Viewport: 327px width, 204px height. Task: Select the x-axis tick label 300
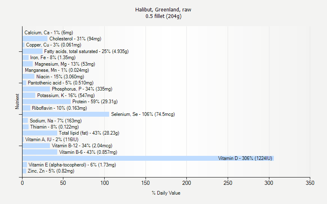tap(269, 183)
